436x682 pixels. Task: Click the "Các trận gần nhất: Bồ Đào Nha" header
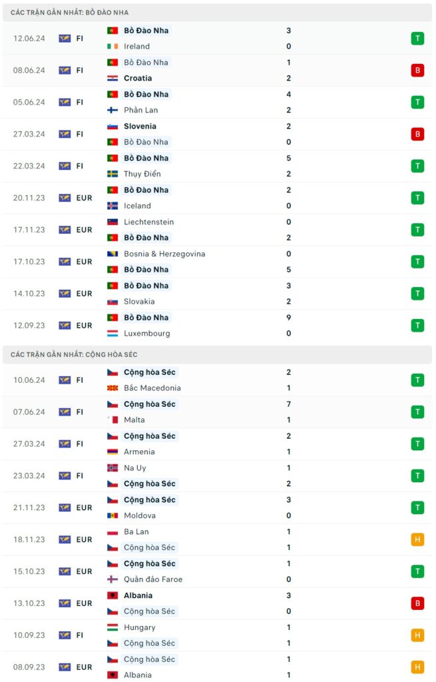coord(70,13)
